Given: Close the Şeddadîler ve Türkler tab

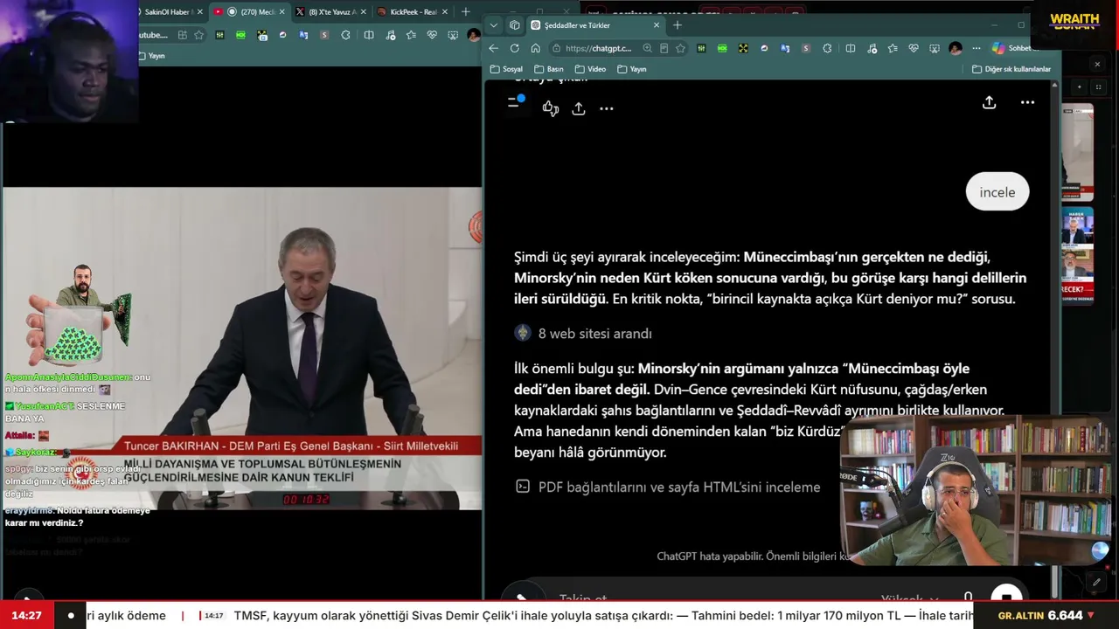Looking at the screenshot, I should point(657,25).
